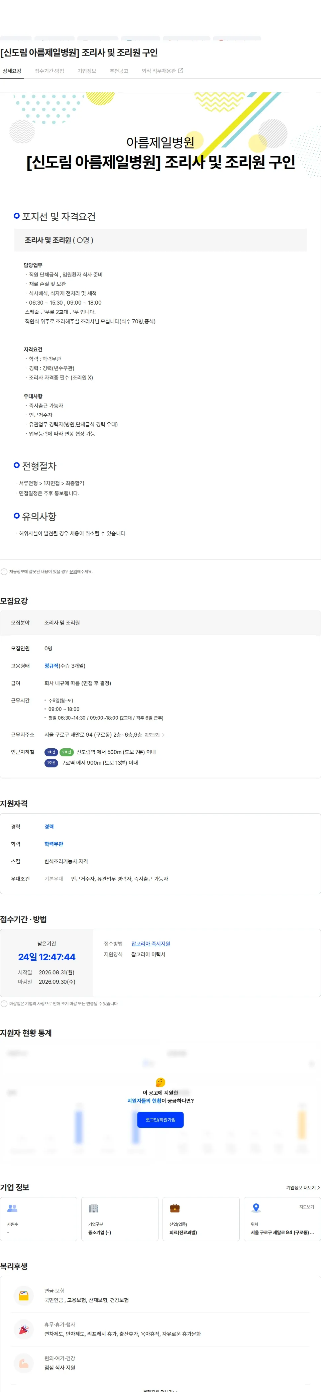Click the 서류전형 > 1차면접 > 최종합격 text

[51, 483]
